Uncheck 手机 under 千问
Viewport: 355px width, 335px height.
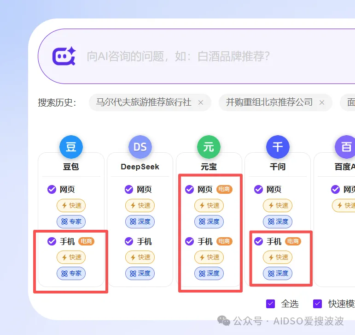click(x=259, y=241)
